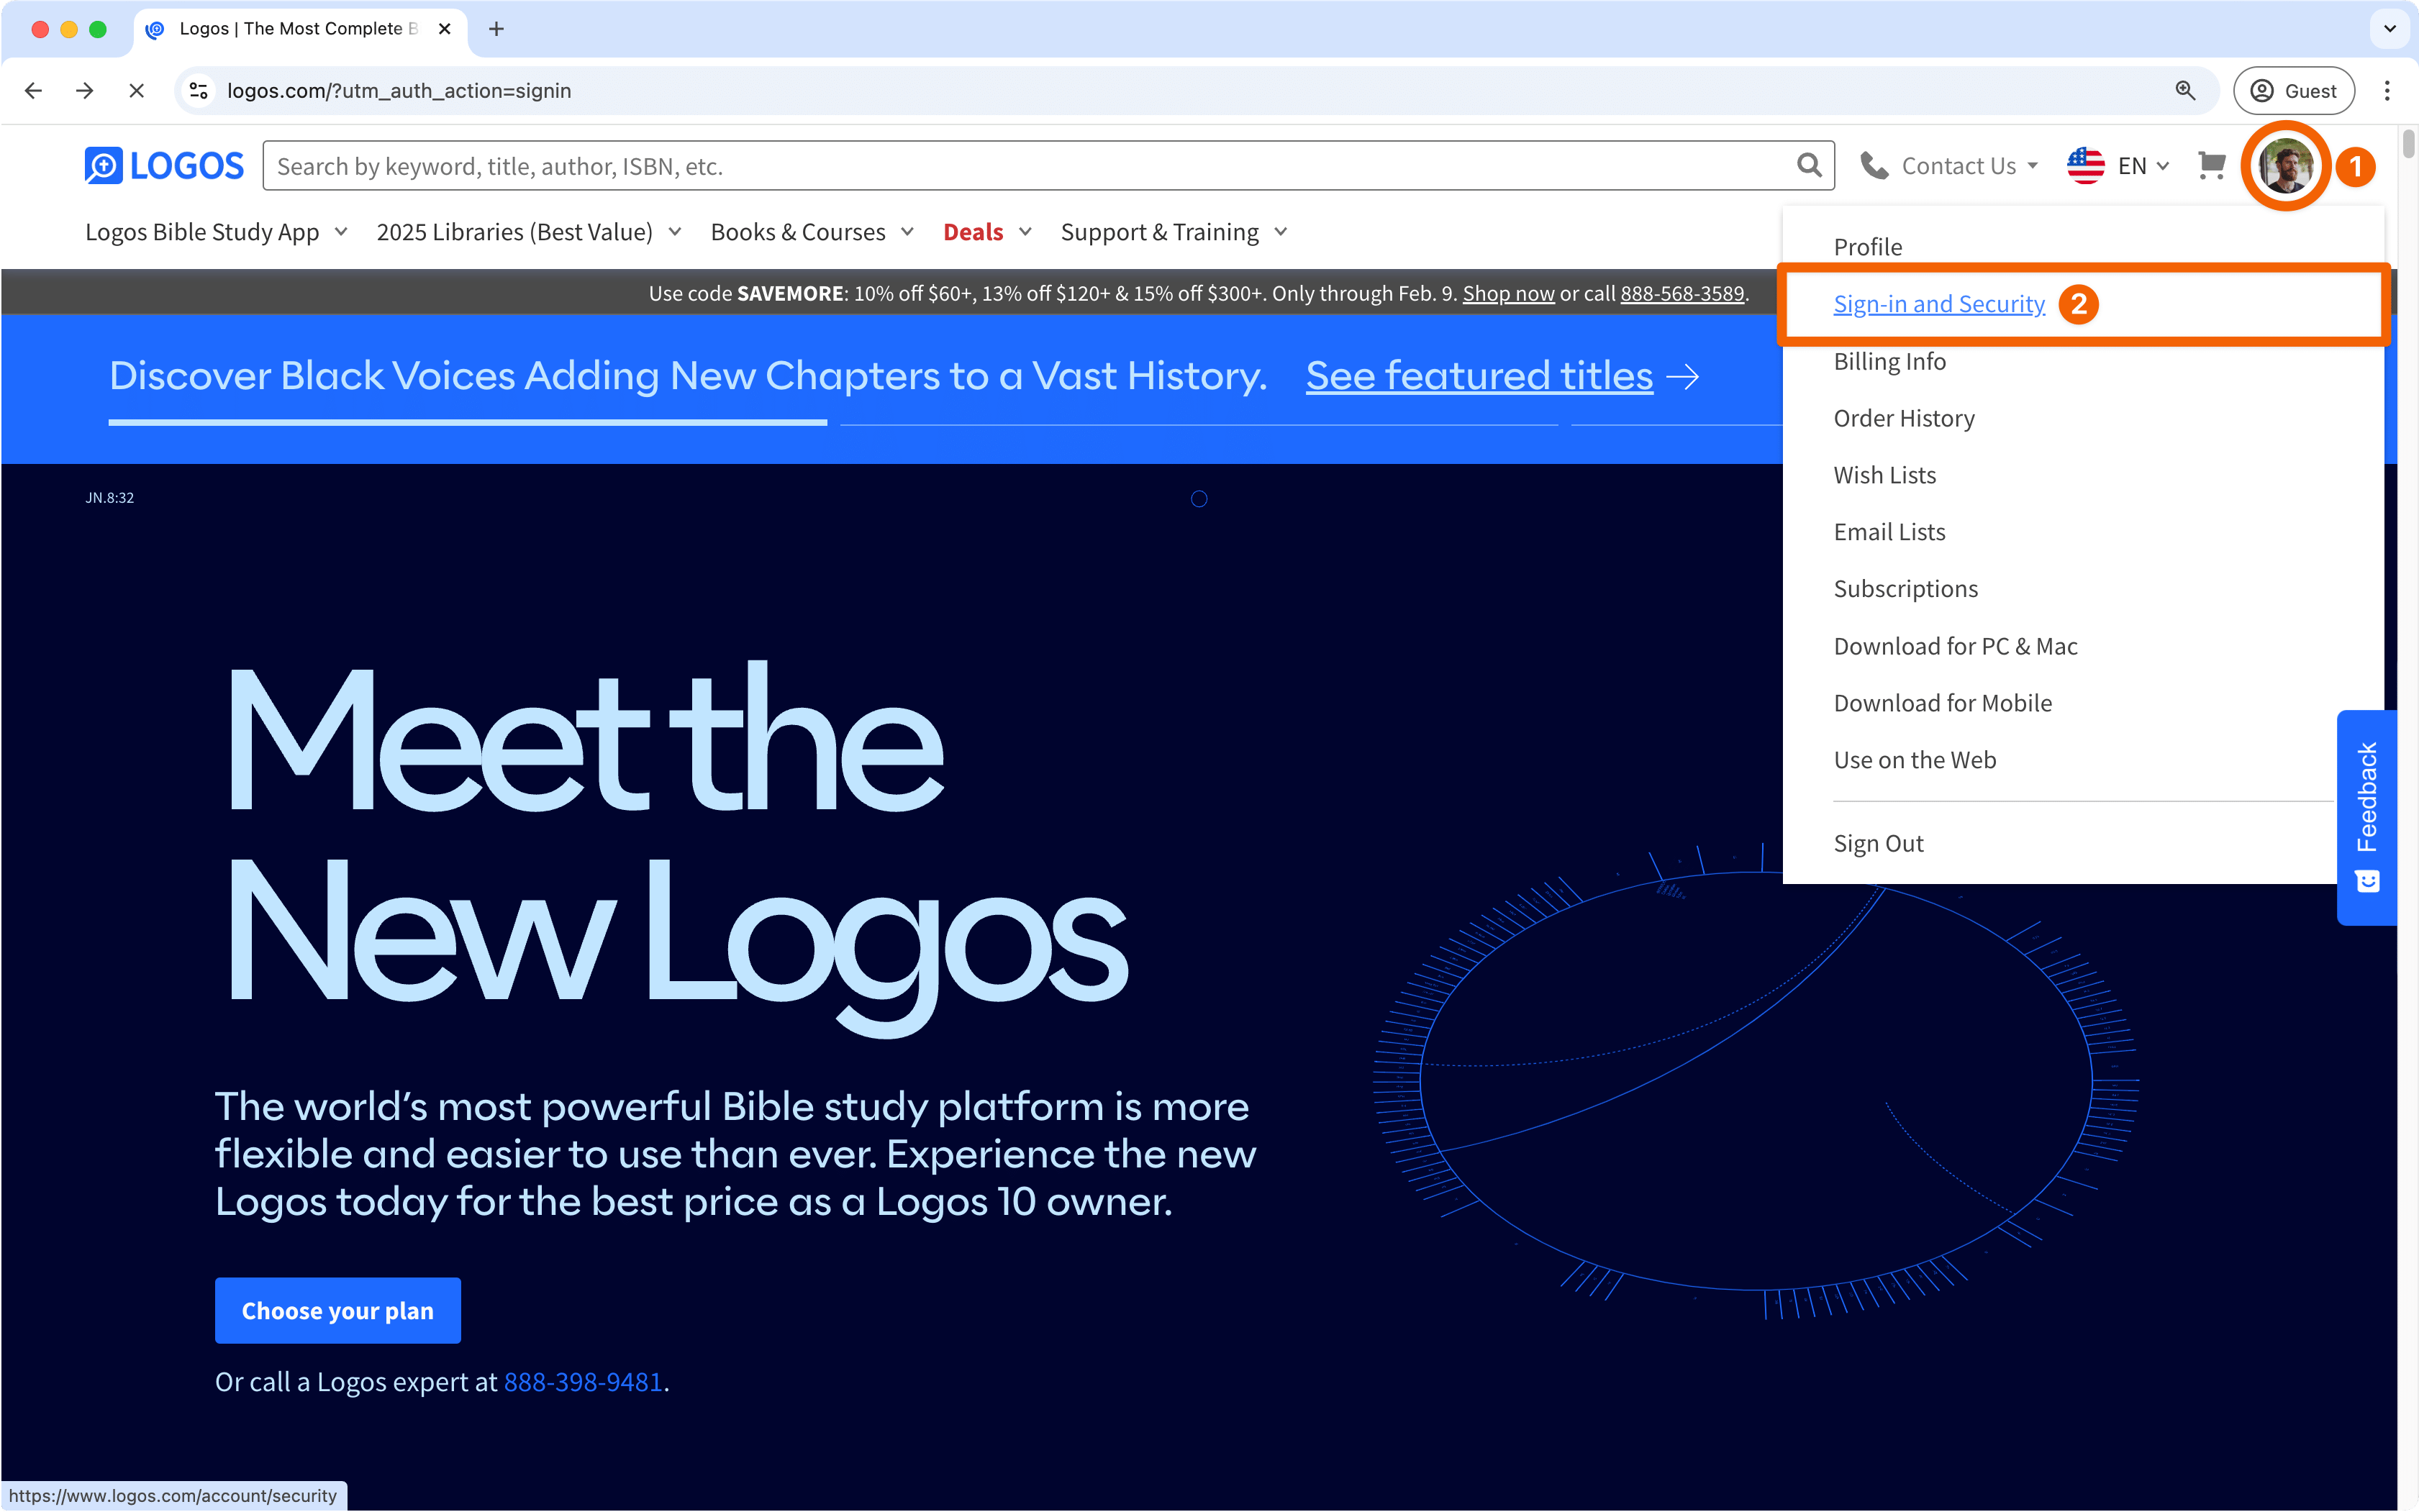Expand Logos Bible Study App menu

coord(216,232)
